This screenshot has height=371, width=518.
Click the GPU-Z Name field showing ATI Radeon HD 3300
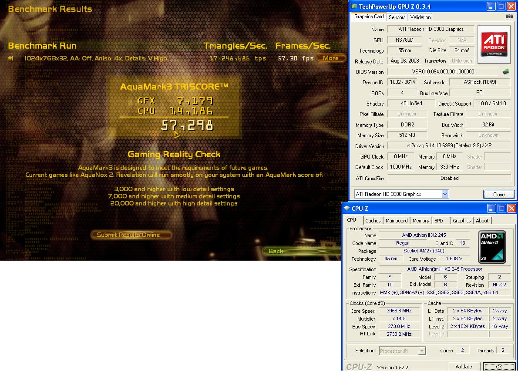[x=431, y=29]
